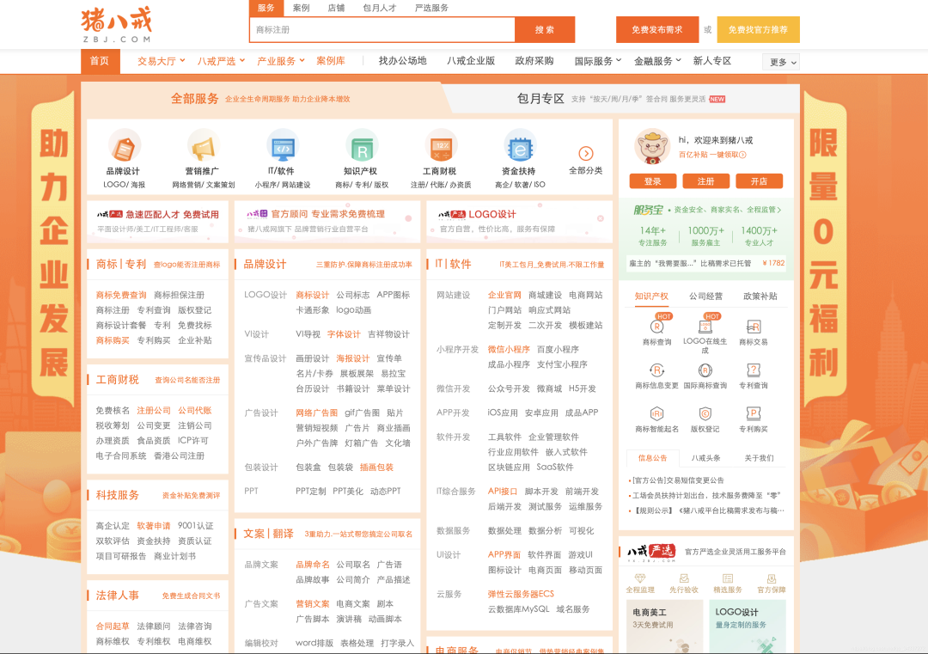
Task: Click the 开店 button
Action: [x=759, y=181]
